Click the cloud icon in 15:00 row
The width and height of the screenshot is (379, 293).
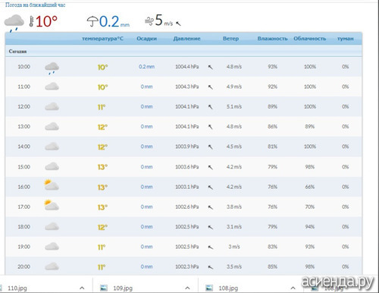point(52,166)
